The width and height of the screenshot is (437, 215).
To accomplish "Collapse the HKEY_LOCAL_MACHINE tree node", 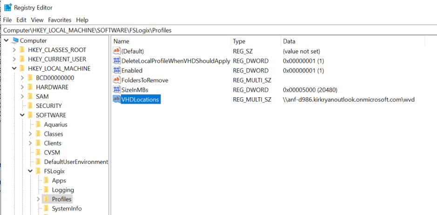I will coord(13,69).
